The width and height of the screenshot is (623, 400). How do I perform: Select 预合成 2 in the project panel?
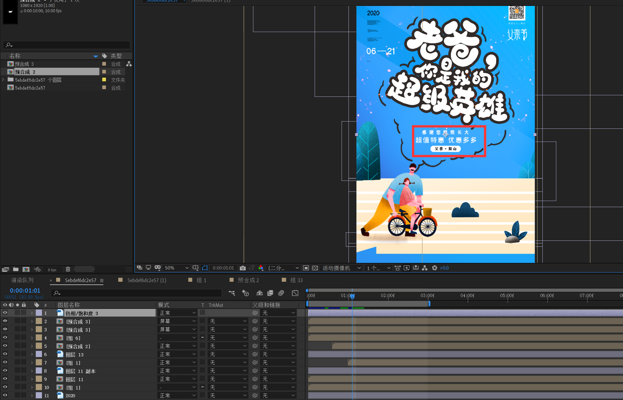click(x=53, y=72)
